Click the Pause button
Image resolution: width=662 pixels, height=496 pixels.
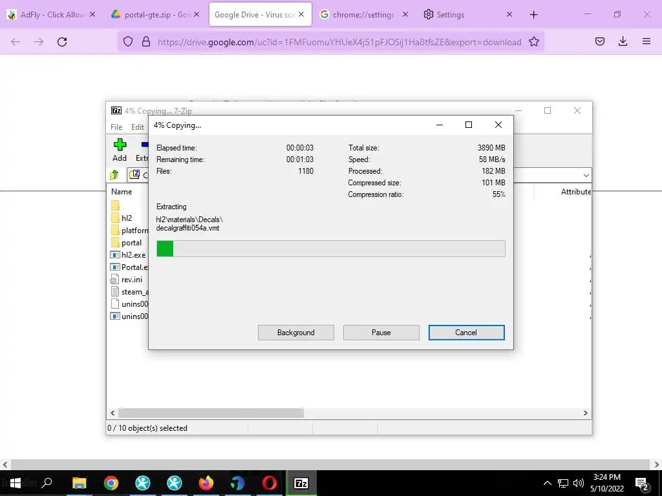[x=381, y=333]
